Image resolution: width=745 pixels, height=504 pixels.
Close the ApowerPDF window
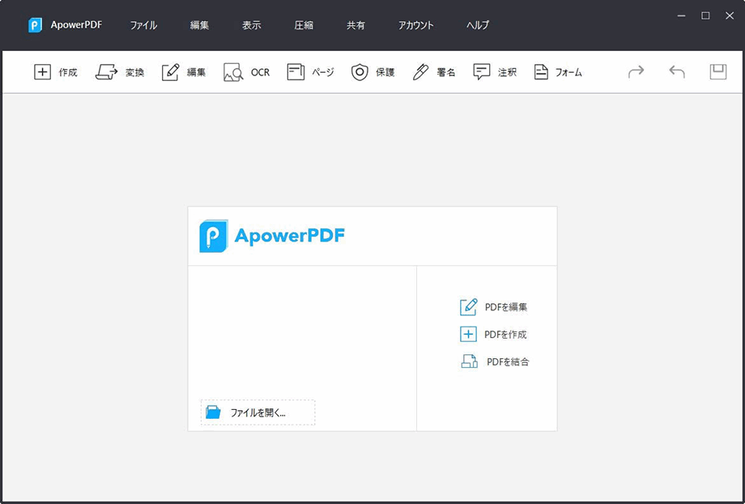(730, 15)
